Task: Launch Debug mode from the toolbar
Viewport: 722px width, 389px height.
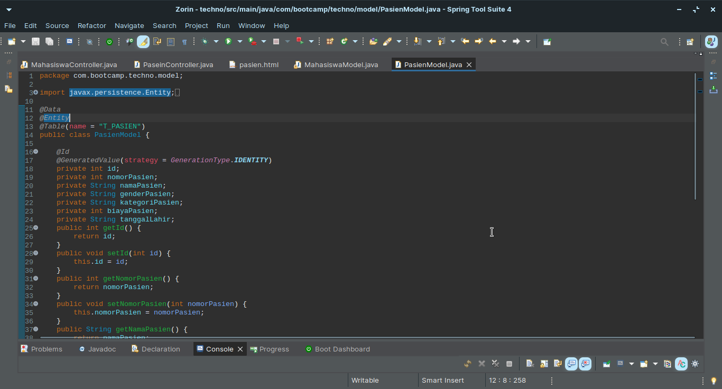Action: (x=205, y=41)
